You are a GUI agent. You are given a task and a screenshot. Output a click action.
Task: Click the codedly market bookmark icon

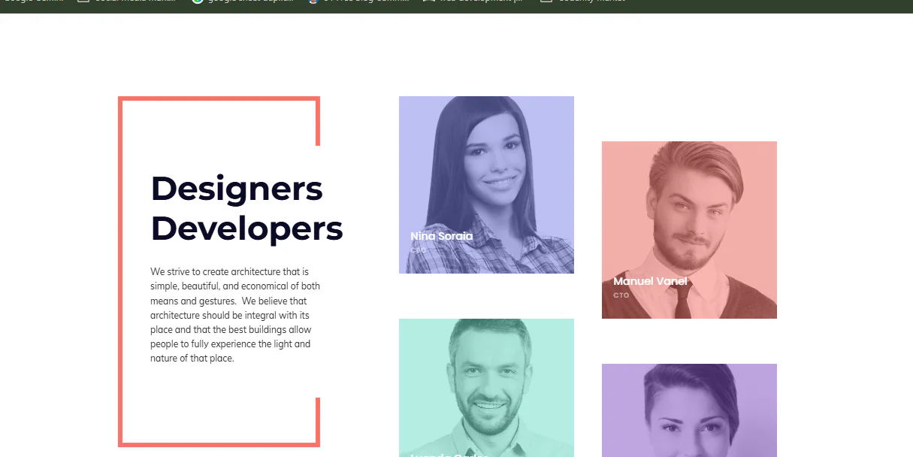pos(546,2)
